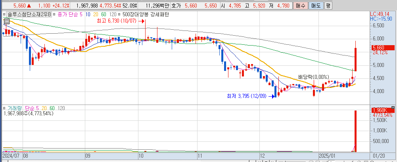This screenshot has width=397, height=162.
Task: Click the 6,500 price axis label
Action: 378,25
